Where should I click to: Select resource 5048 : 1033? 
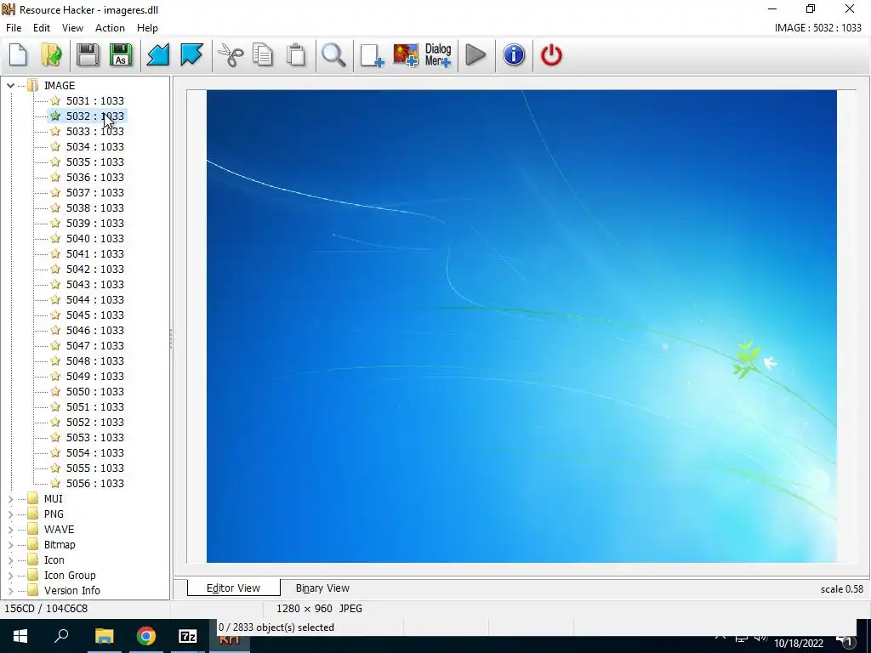[95, 361]
